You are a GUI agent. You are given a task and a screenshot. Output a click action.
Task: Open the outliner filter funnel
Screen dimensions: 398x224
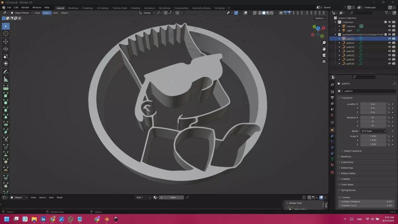click(x=387, y=13)
